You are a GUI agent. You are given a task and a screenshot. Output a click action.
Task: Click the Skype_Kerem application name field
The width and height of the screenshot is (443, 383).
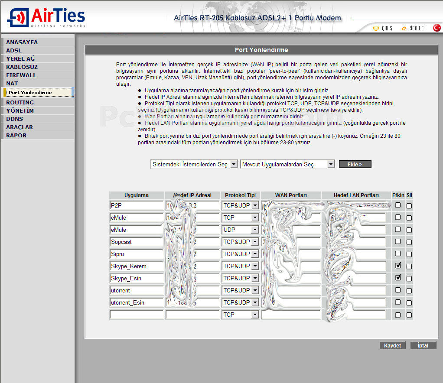[137, 266]
